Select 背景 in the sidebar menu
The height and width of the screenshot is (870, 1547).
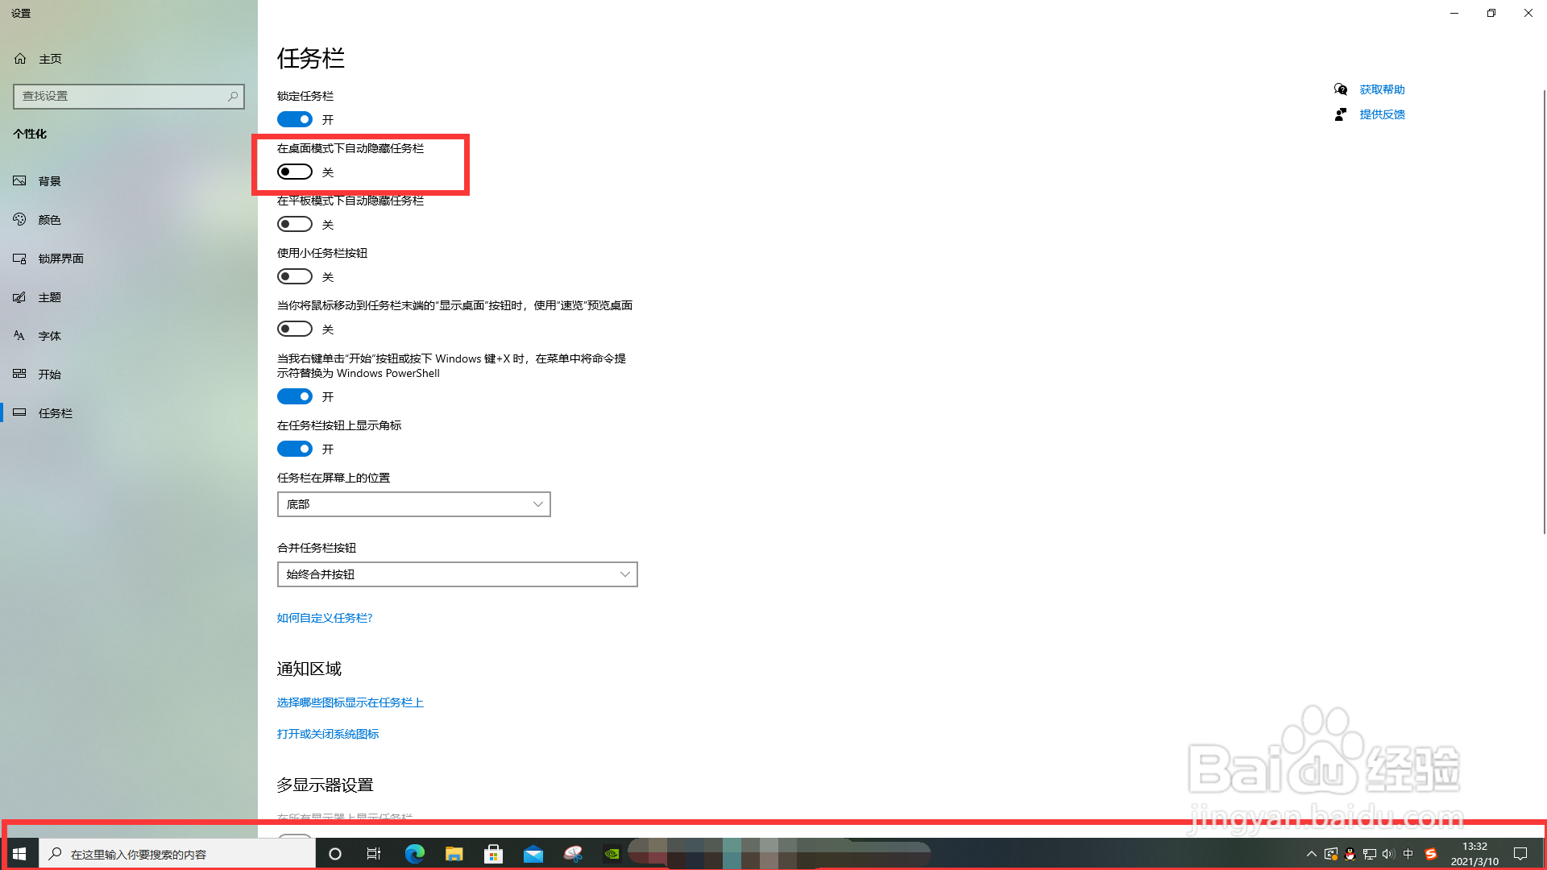point(49,181)
